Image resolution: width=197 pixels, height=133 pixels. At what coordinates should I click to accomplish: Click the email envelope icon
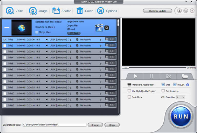point(186,11)
